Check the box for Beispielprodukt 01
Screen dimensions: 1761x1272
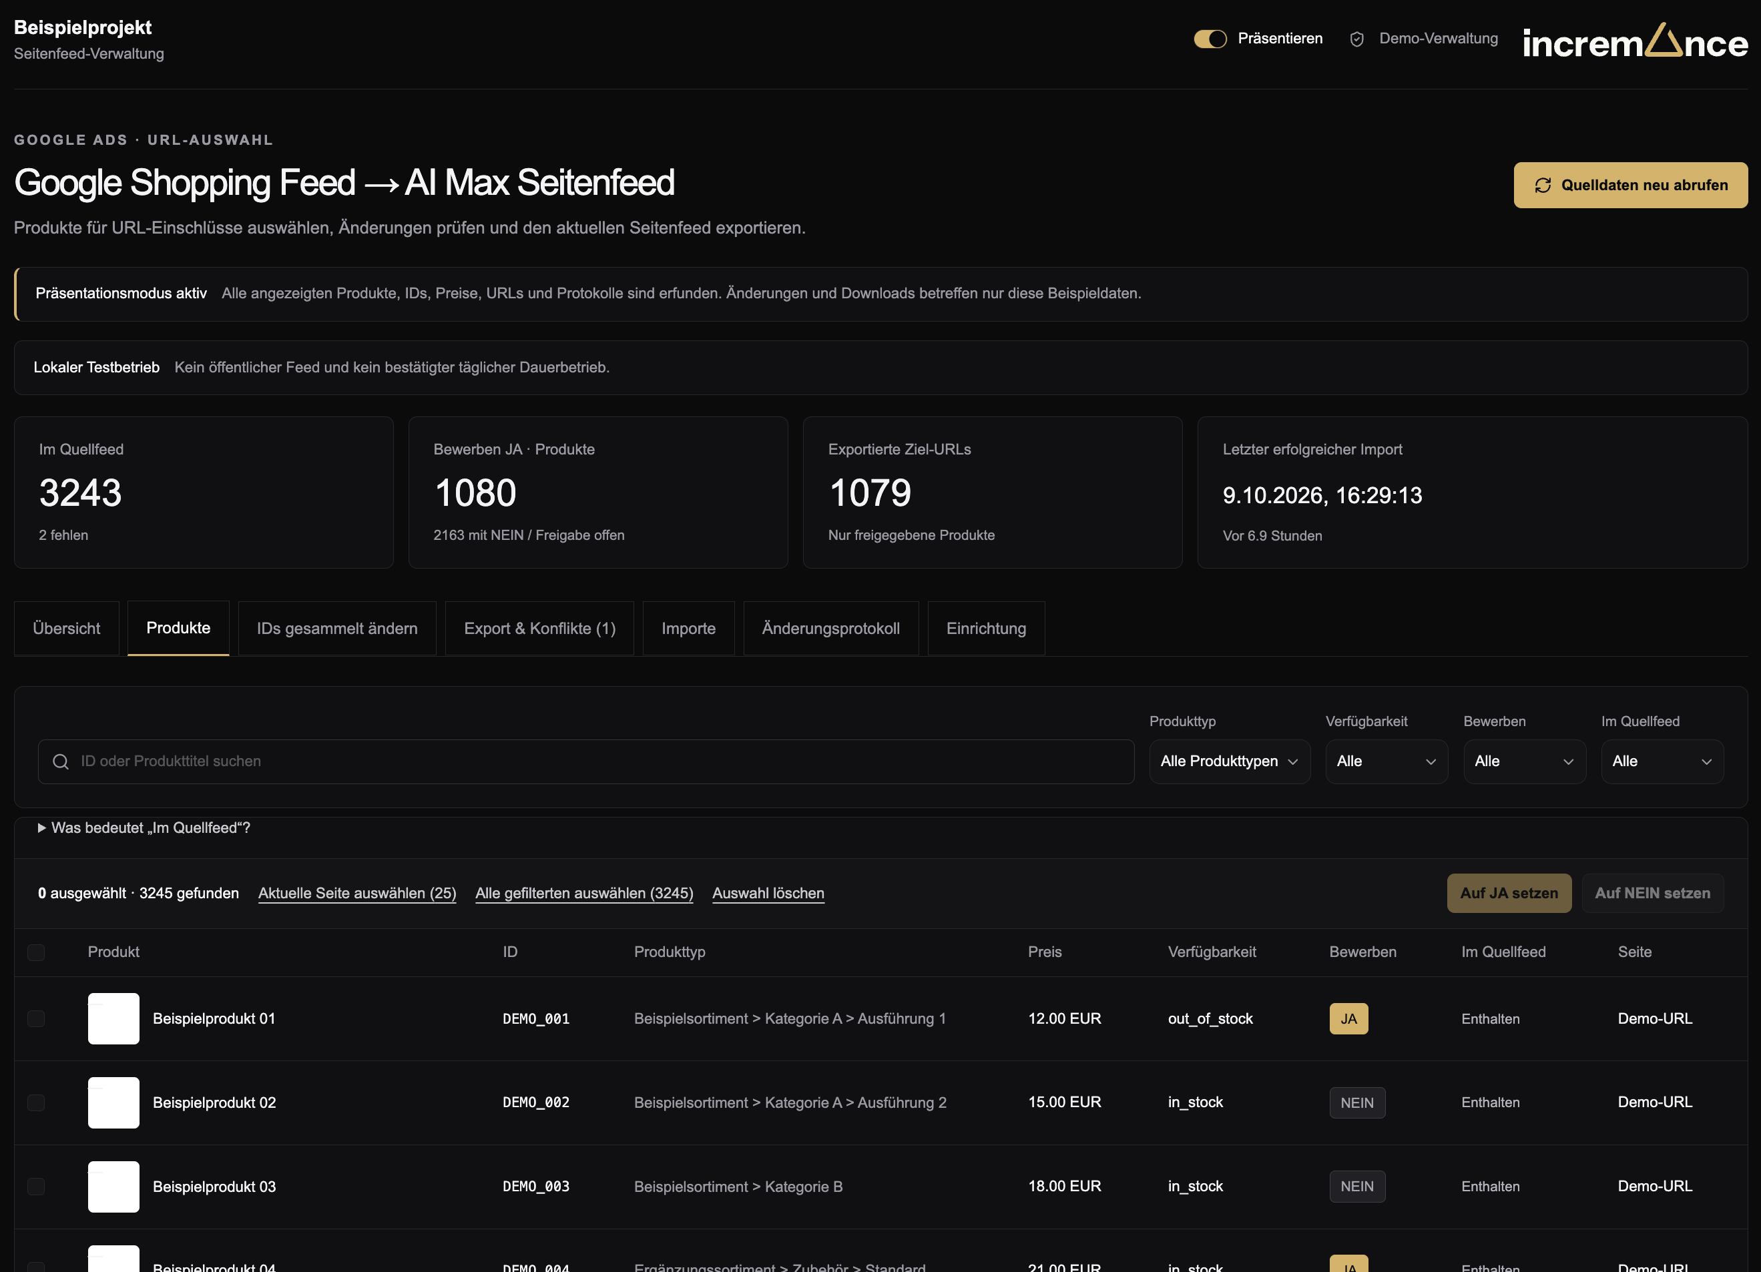point(36,1018)
